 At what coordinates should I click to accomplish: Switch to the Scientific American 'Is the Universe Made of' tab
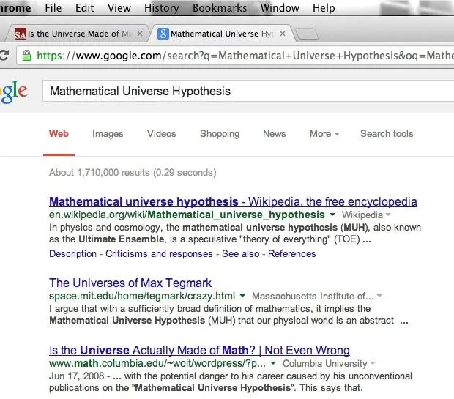click(x=78, y=34)
